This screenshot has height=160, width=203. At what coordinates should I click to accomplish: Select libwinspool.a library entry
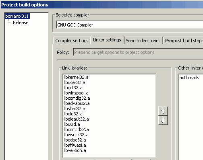[x=76, y=93]
